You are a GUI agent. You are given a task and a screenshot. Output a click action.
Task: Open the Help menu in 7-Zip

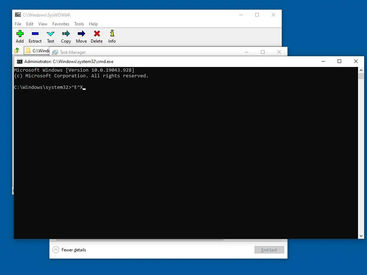pos(93,24)
